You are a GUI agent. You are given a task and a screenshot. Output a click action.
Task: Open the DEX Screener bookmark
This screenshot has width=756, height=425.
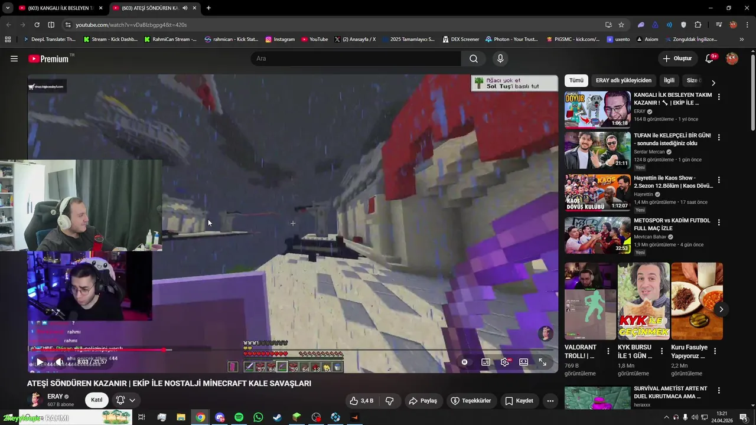[x=460, y=40]
